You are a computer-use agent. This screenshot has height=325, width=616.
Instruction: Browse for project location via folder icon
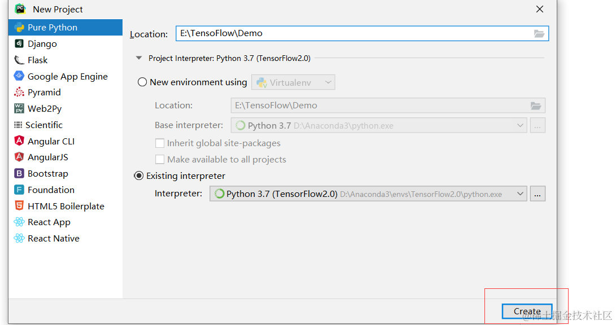click(x=539, y=34)
